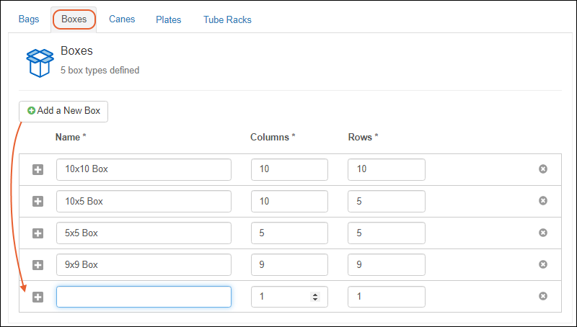Click Rows field of 10x10 Box

(386, 170)
